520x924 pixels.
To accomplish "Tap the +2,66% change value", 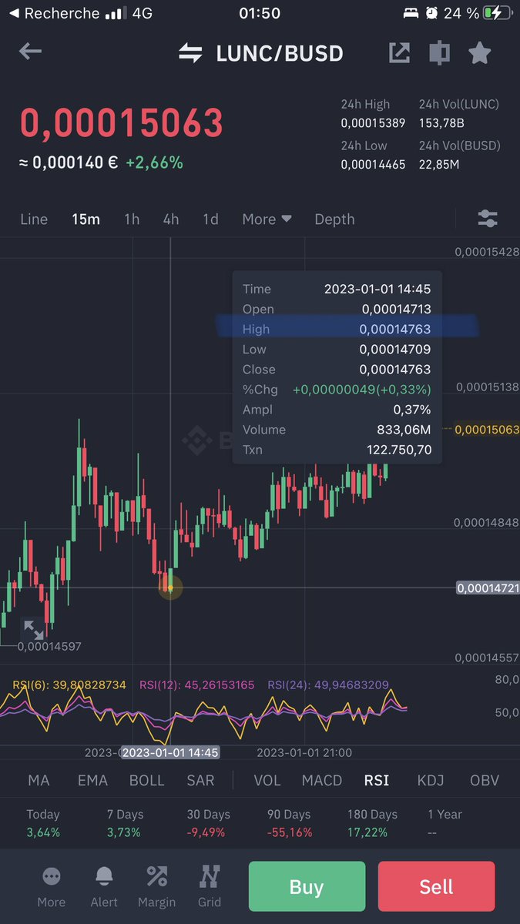I will (154, 162).
